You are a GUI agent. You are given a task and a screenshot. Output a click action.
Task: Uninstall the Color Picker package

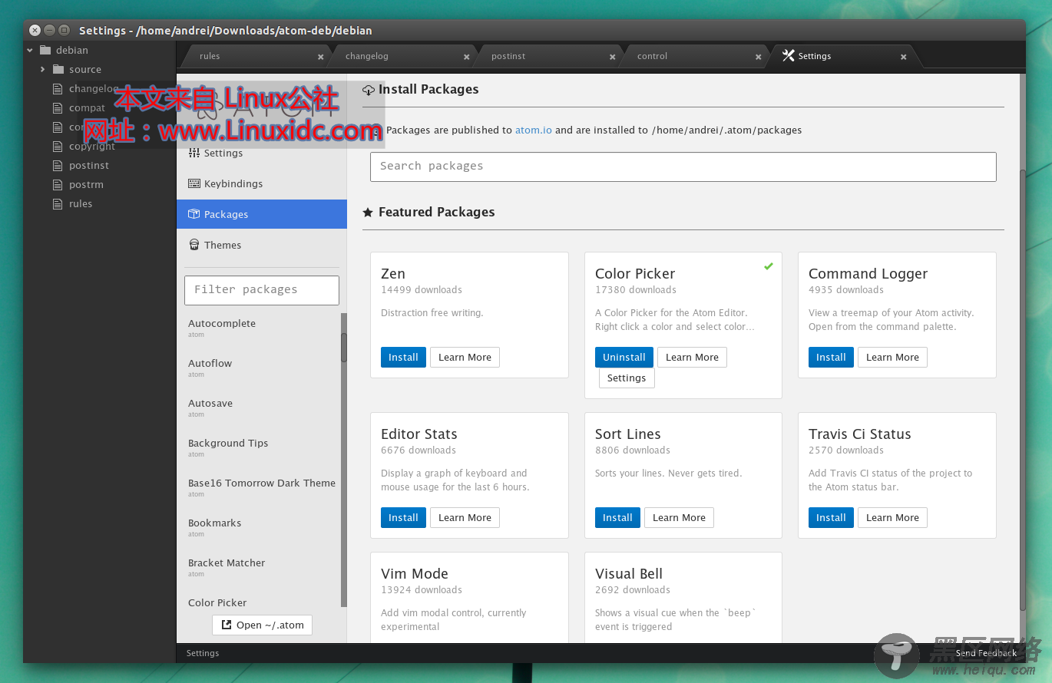pyautogui.click(x=624, y=358)
